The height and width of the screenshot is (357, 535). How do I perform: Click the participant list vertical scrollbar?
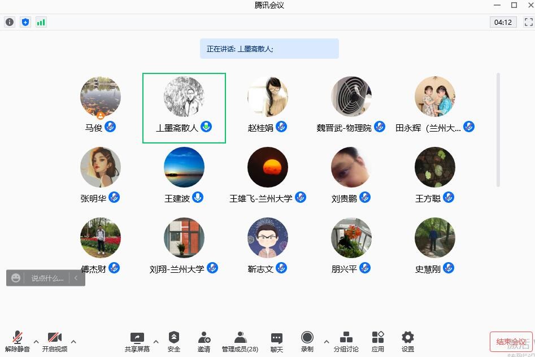[498, 130]
